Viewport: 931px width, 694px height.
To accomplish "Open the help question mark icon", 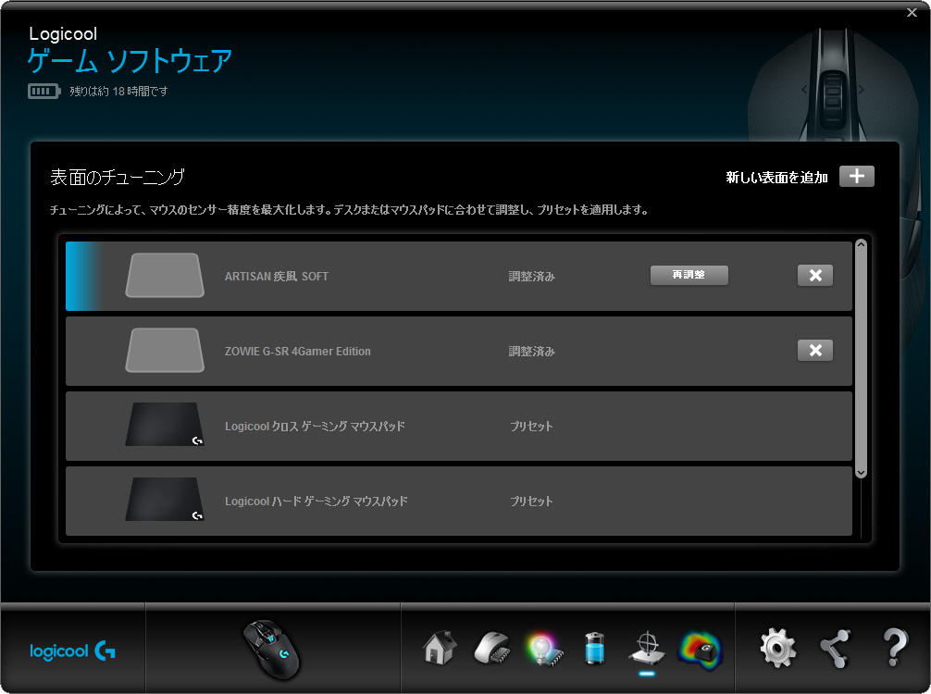I will click(894, 648).
